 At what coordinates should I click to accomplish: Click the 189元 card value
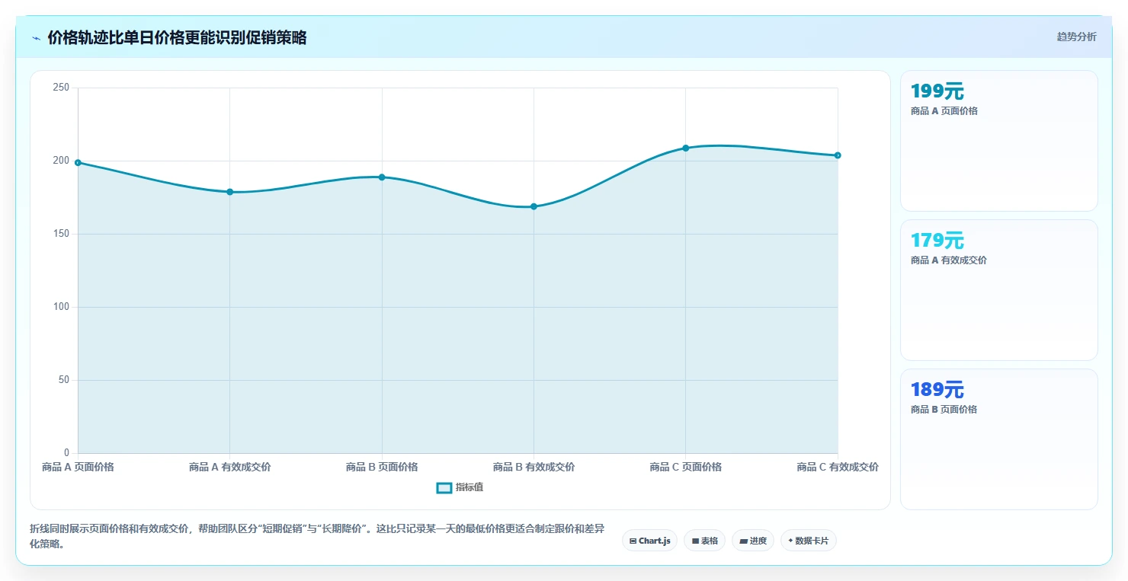point(937,390)
